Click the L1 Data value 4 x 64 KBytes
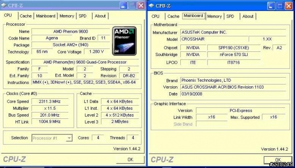 [x=120, y=101]
